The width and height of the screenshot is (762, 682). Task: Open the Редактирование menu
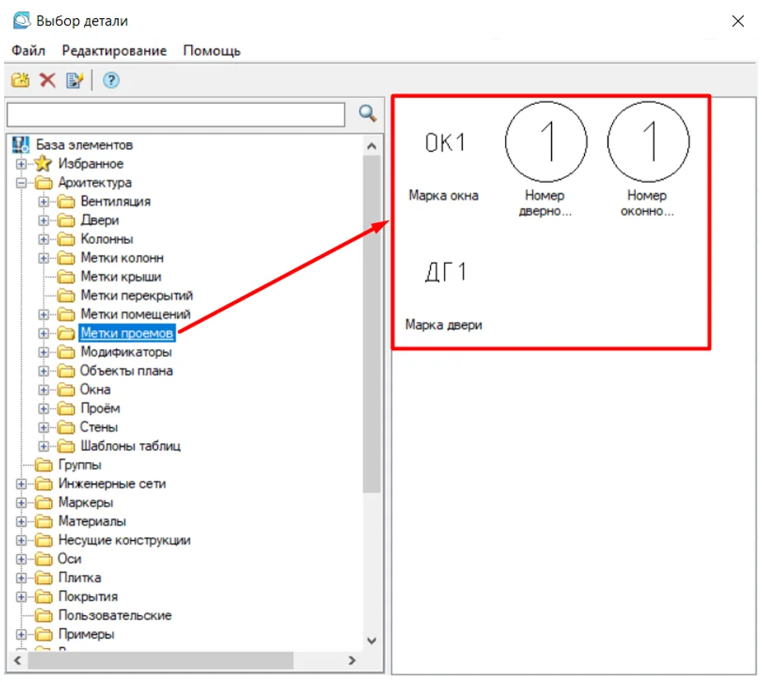point(114,50)
